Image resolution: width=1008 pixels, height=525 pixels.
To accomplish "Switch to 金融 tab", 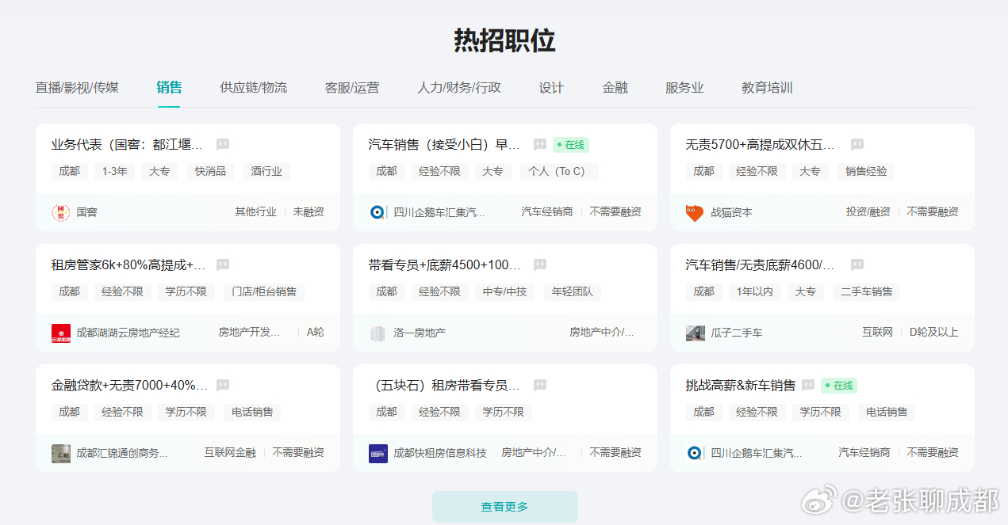I will coord(615,87).
